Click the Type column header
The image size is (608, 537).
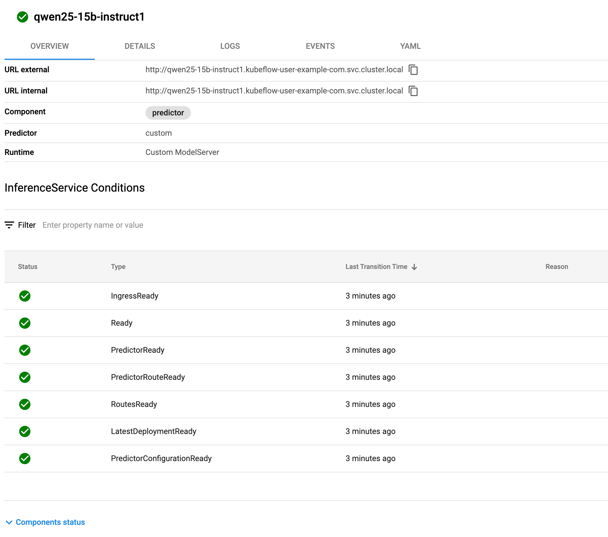(118, 267)
